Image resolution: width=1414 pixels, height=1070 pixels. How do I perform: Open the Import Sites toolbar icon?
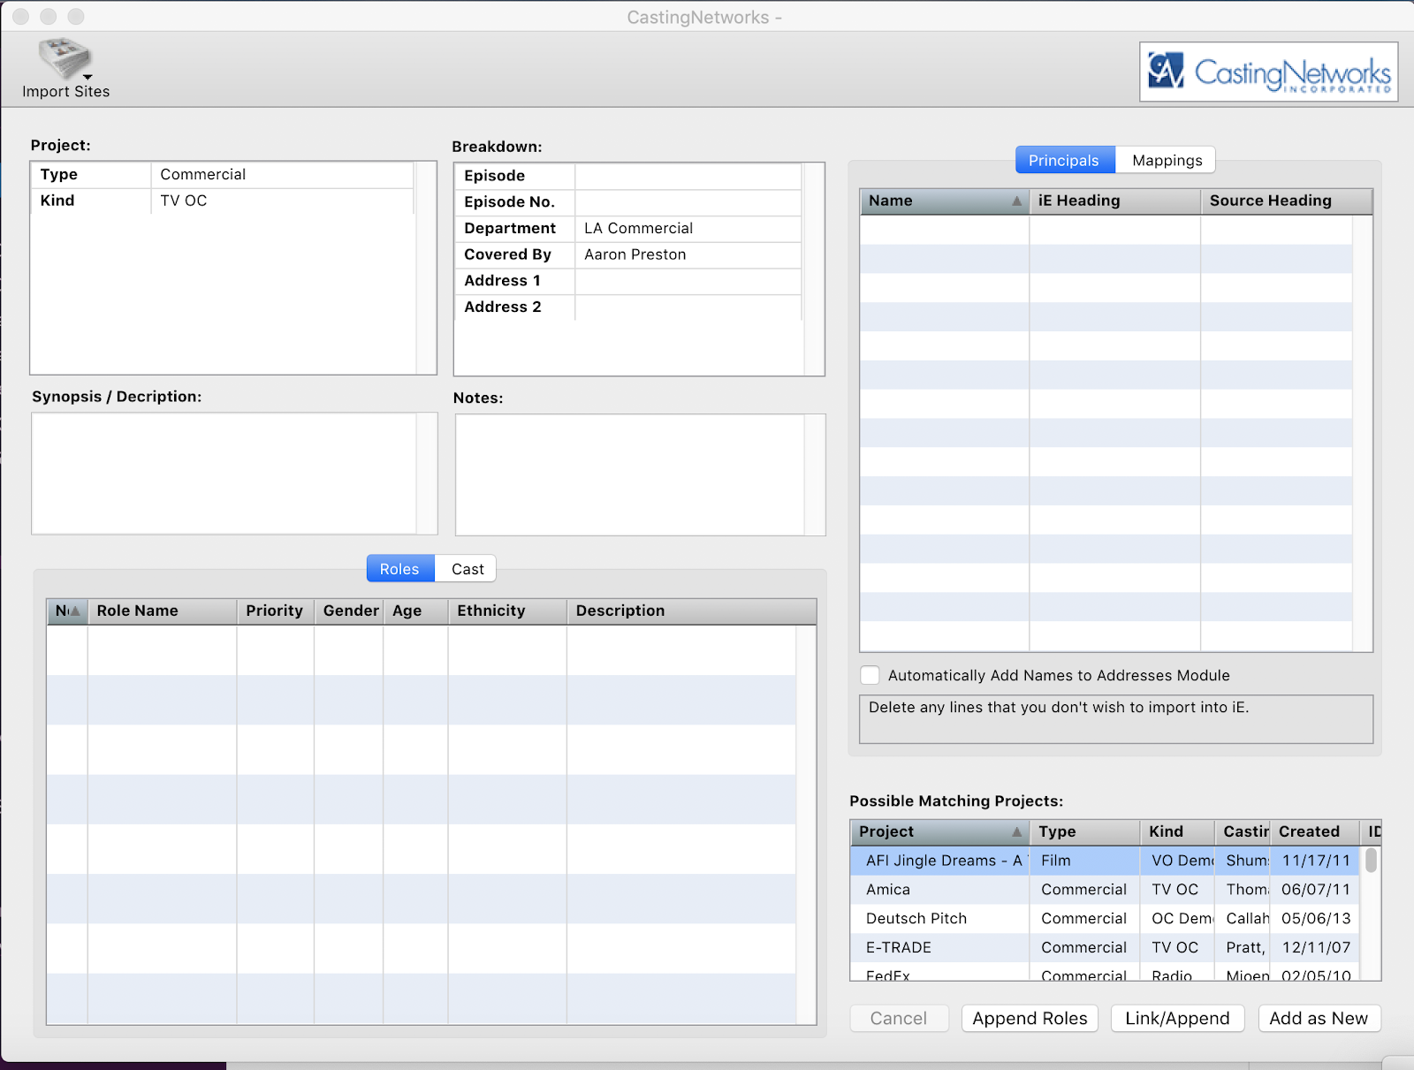(63, 58)
